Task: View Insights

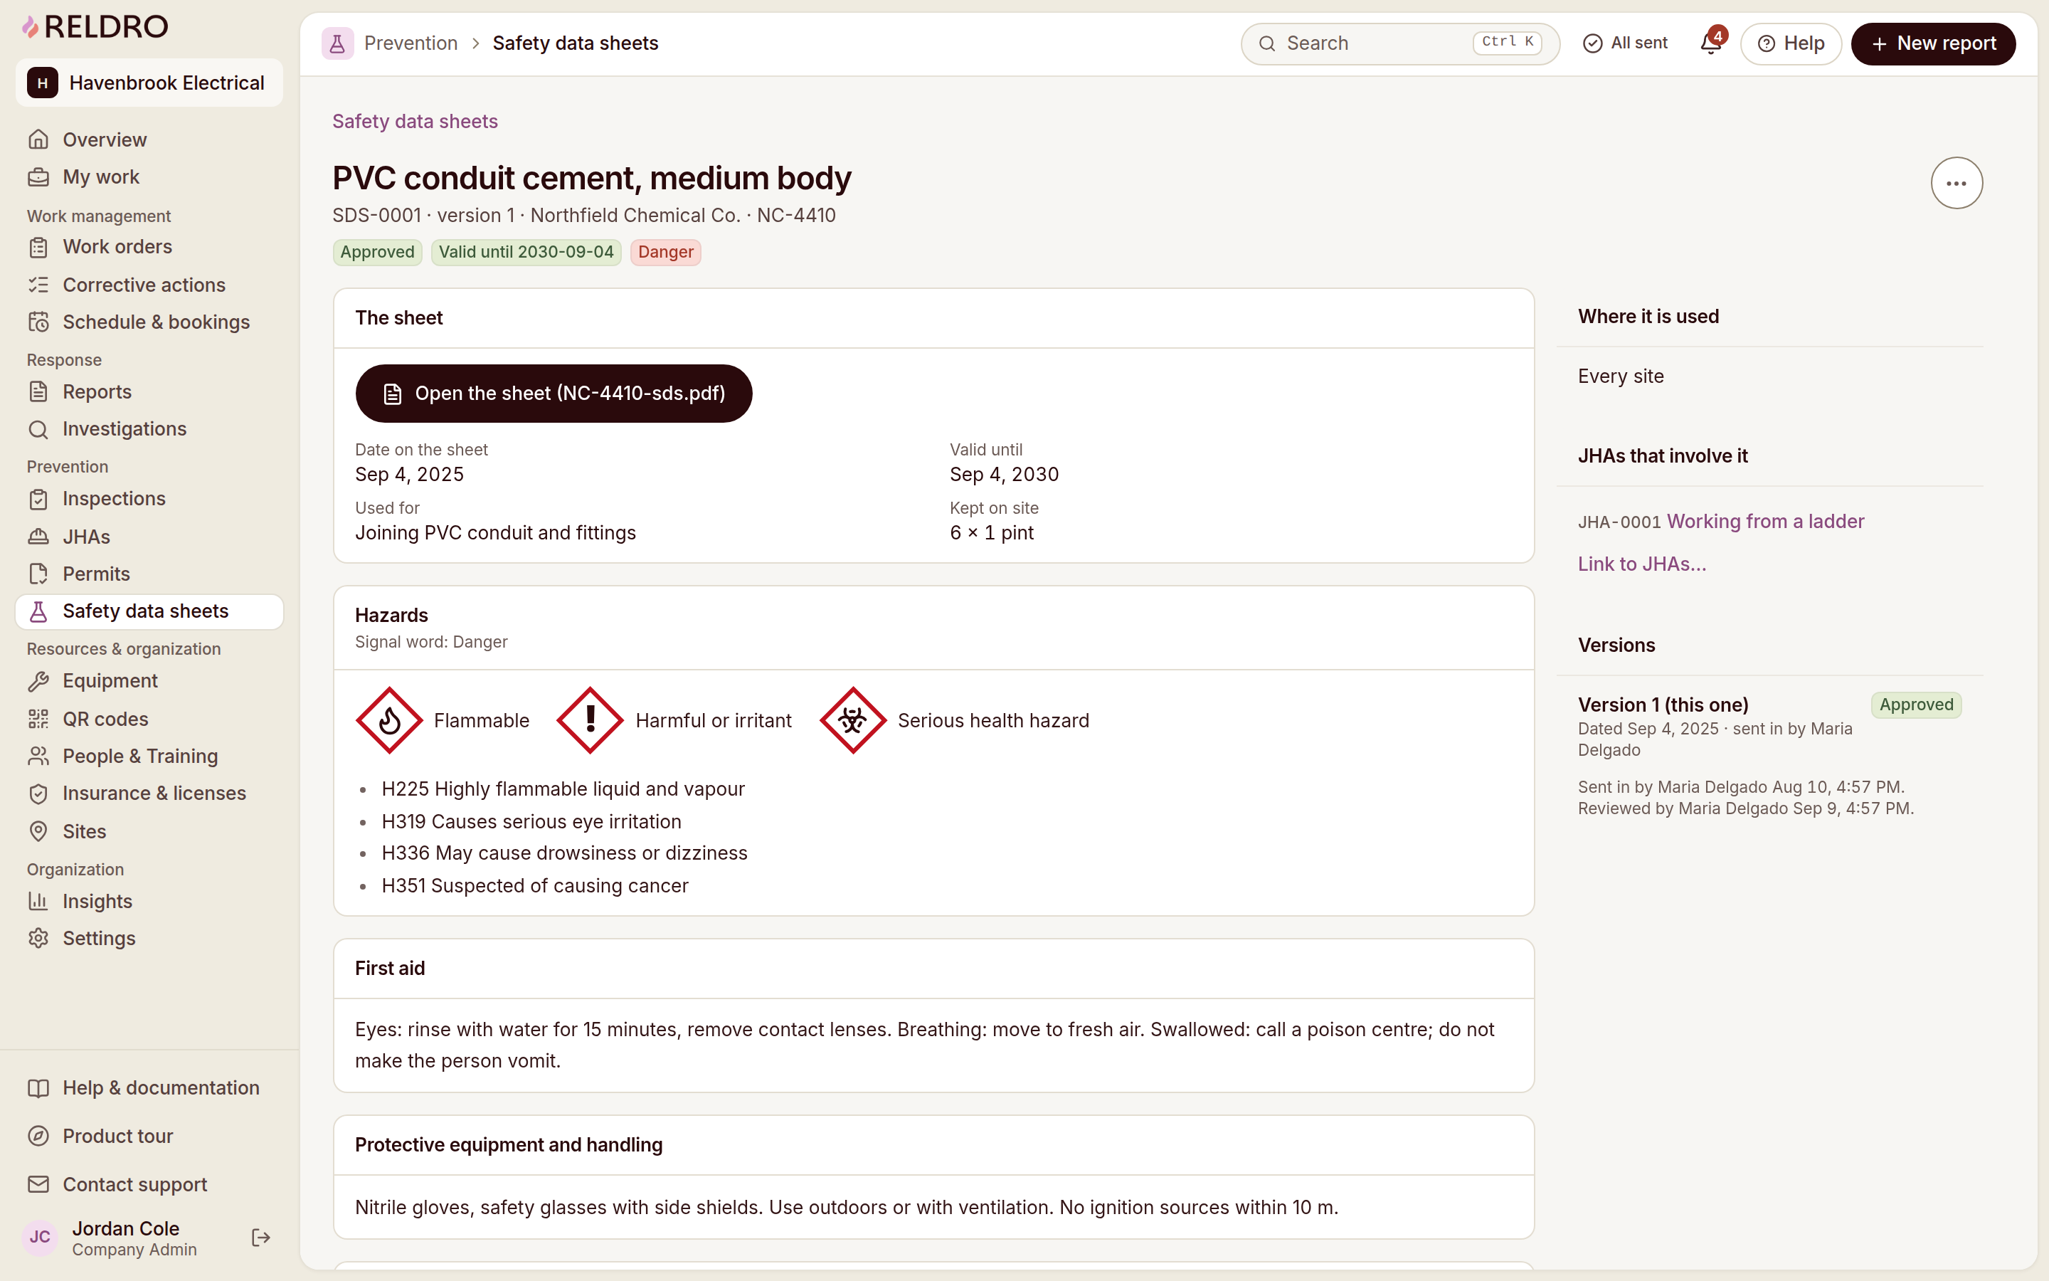Action: [149, 902]
